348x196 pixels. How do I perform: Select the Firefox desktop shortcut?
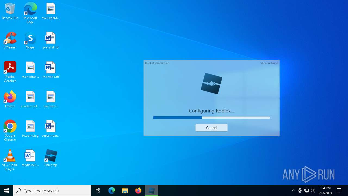10,100
